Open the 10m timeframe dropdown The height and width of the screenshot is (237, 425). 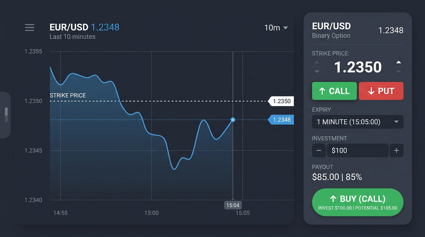(276, 28)
